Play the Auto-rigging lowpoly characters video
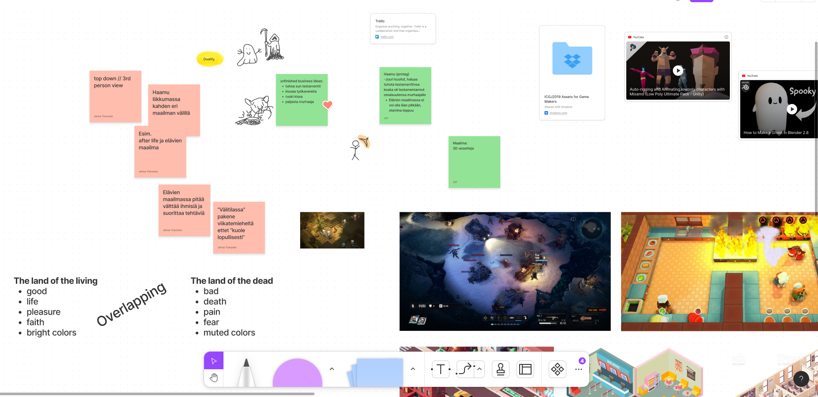Viewport: 818px width, 397px height. pyautogui.click(x=678, y=70)
